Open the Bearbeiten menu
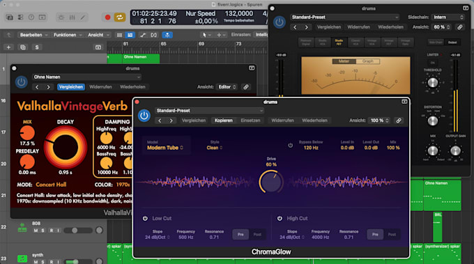This screenshot has height=264, width=474. 33,35
